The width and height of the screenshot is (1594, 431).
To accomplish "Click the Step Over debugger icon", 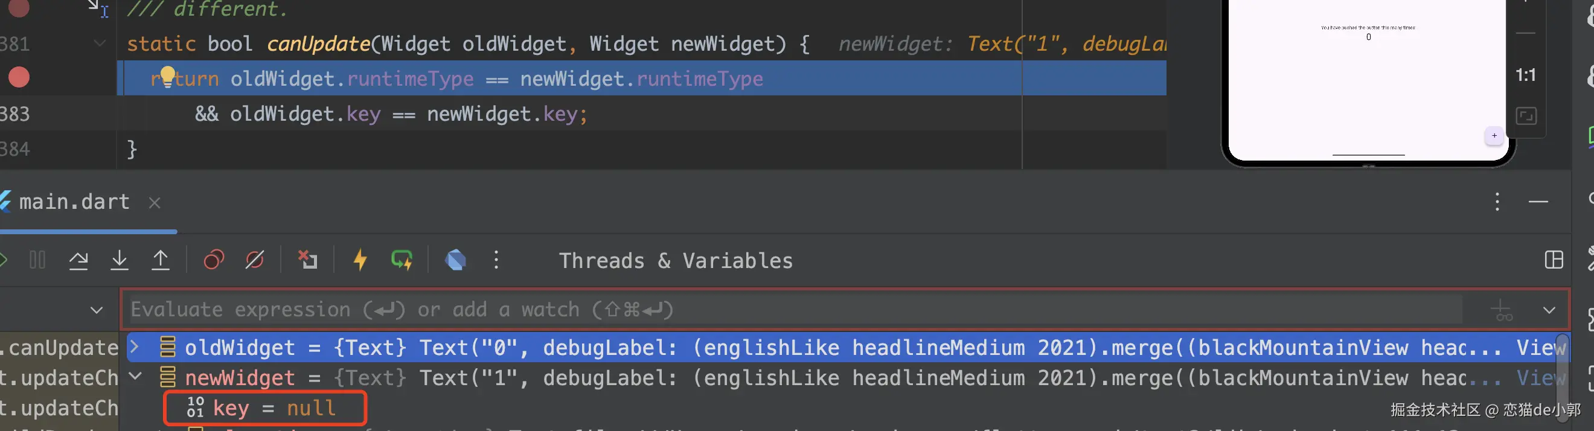I will 78,260.
